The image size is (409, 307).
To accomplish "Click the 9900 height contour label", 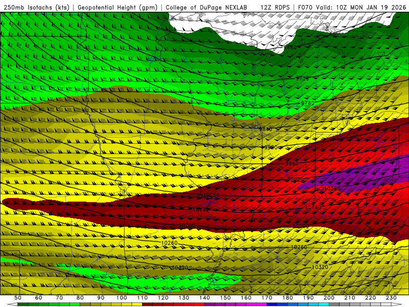I will click(x=271, y=147).
